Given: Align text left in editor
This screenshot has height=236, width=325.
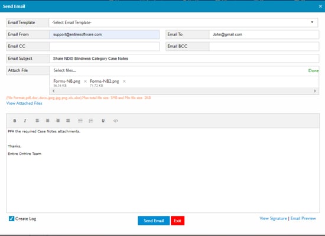Looking at the screenshot, I should coord(37,121).
